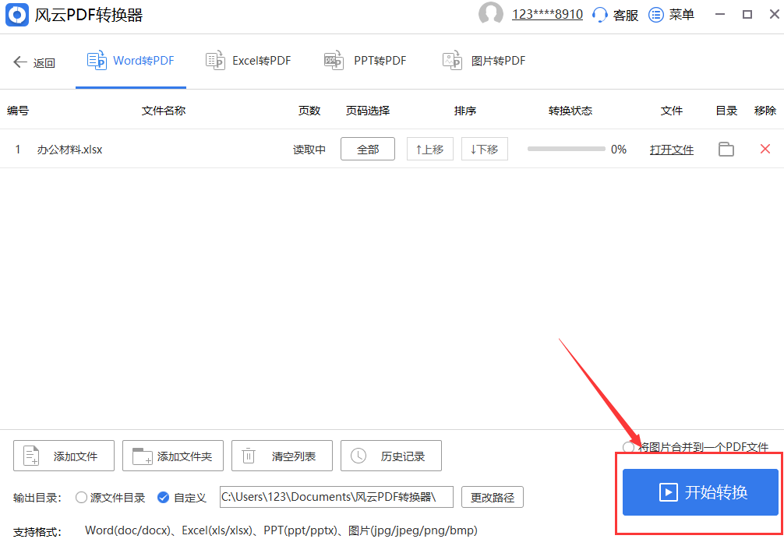Minimize the window
The width and height of the screenshot is (784, 546).
(720, 15)
